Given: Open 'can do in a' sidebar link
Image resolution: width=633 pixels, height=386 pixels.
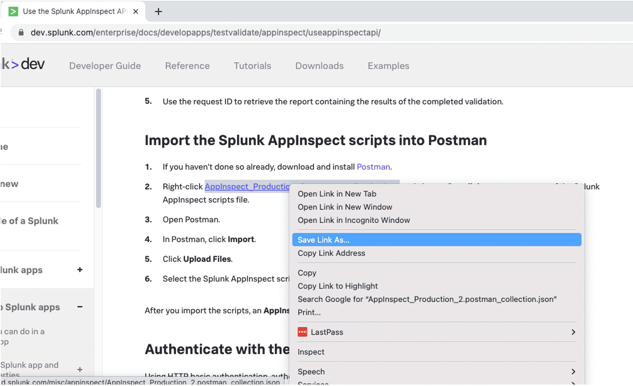Looking at the screenshot, I should [x=23, y=336].
